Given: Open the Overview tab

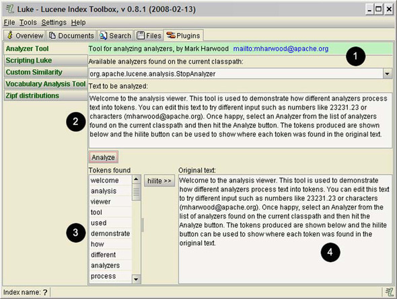Looking at the screenshot, I should (25, 36).
